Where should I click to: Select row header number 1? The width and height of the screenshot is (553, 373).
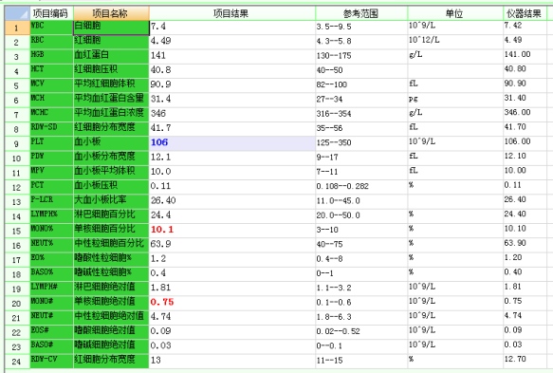(x=17, y=28)
